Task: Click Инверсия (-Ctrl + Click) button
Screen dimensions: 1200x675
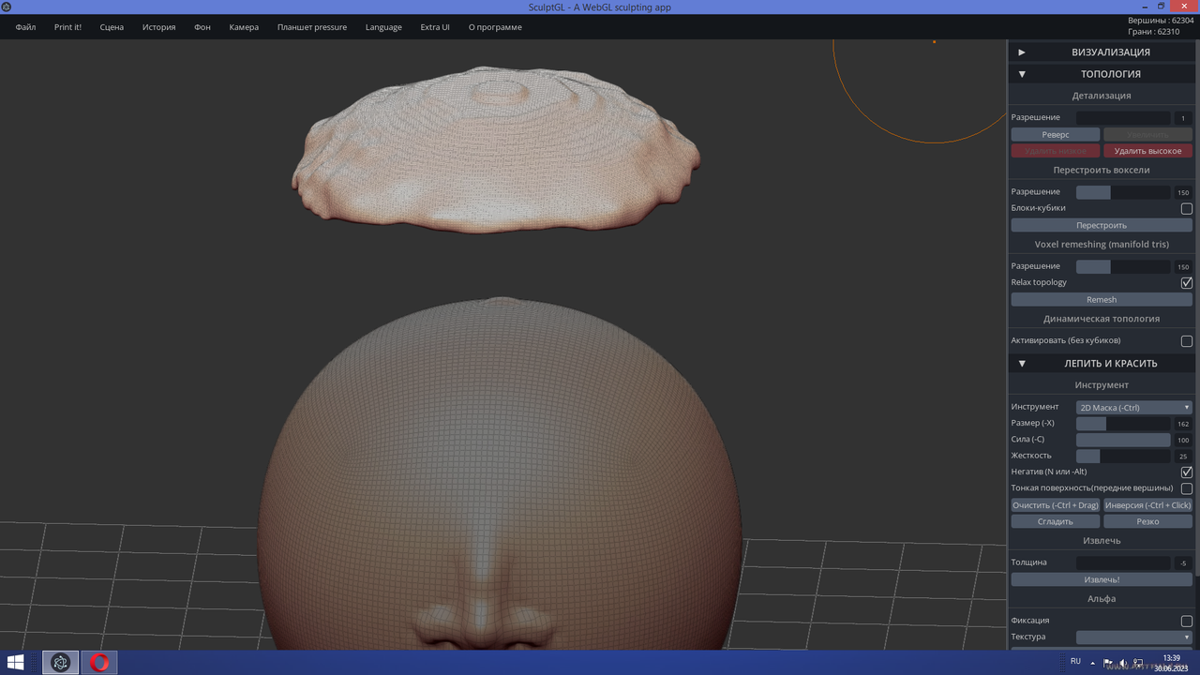Action: click(1147, 505)
